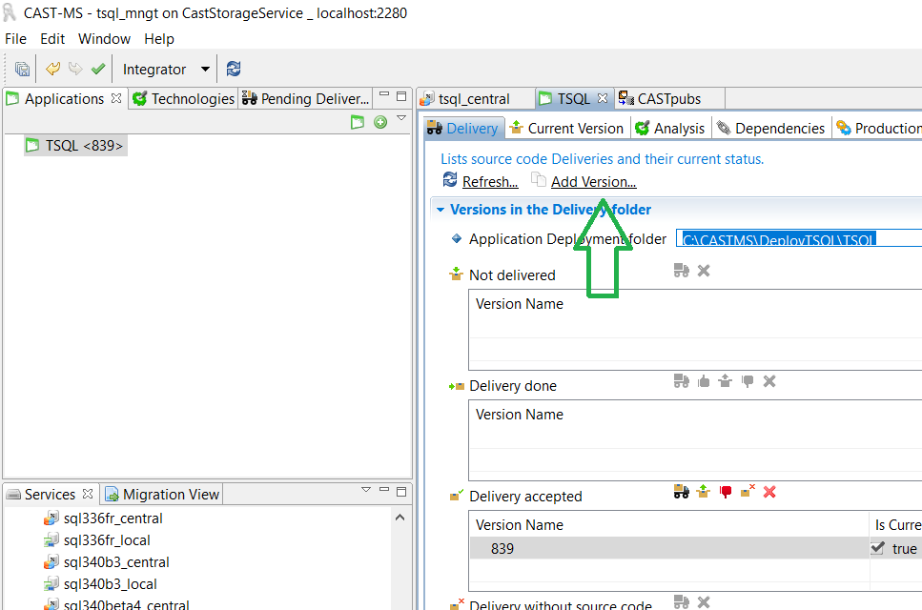Viewport: 922px width, 610px height.
Task: Click the red thumbs-down icon for Delivery accepted
Action: tap(727, 492)
